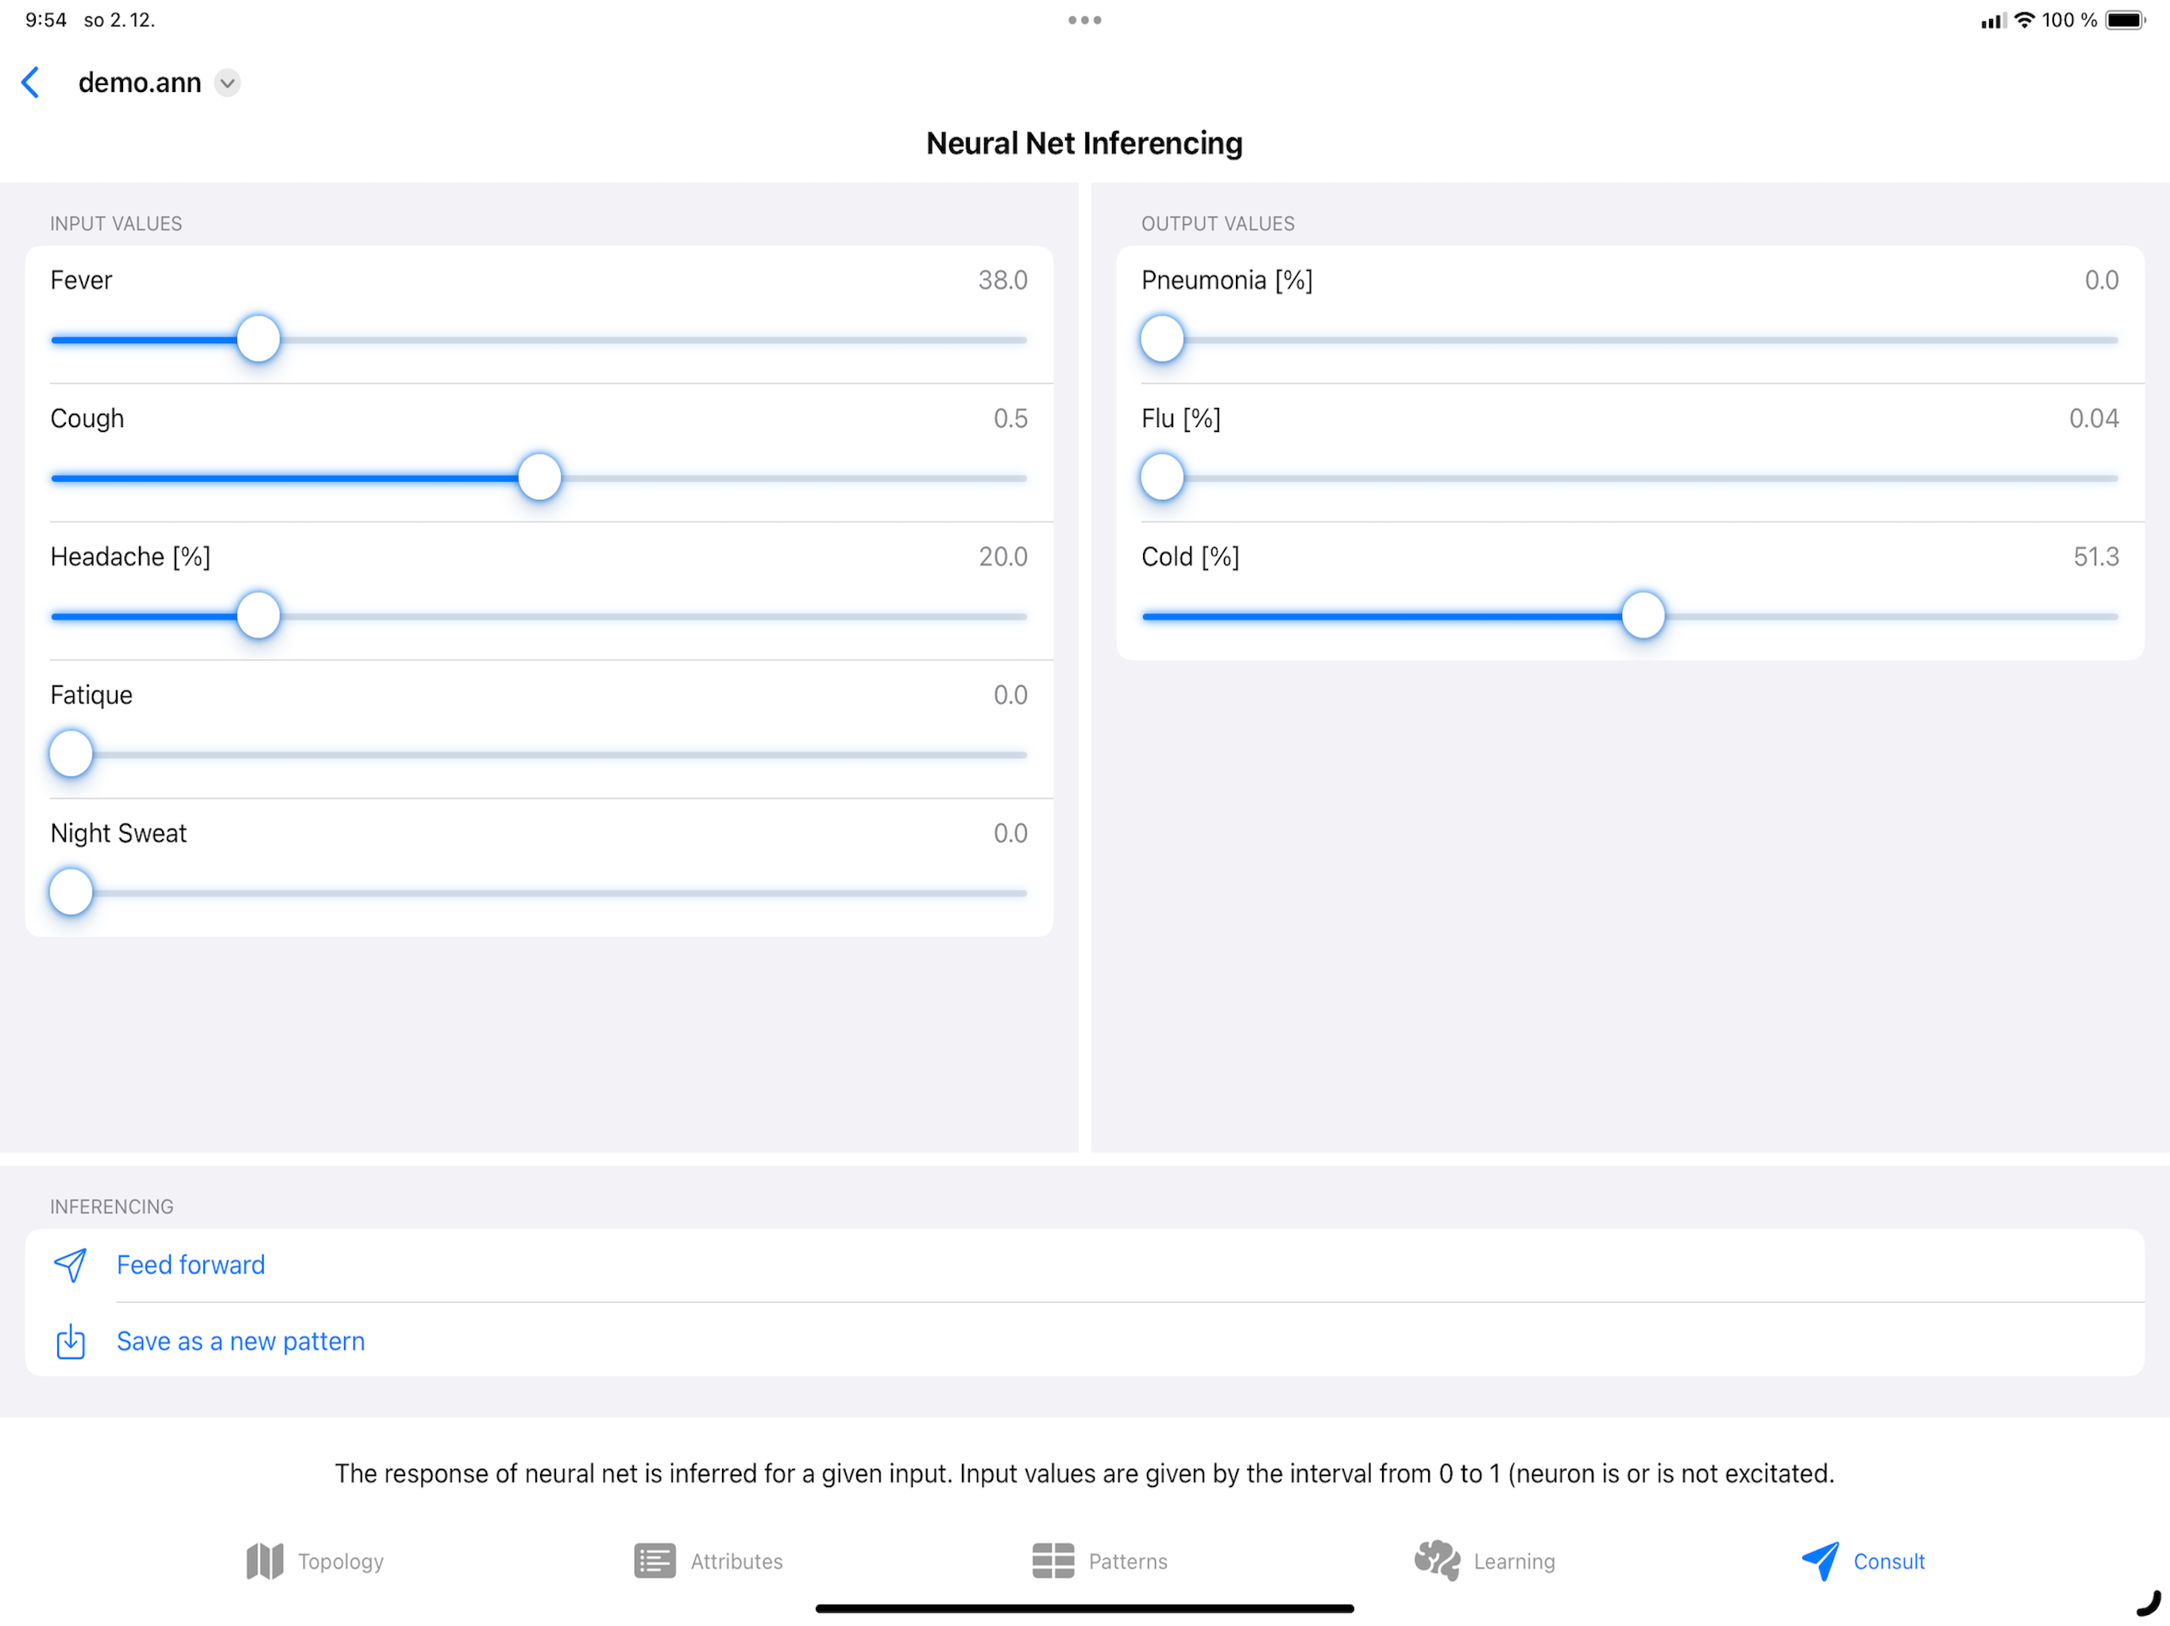Click Save as a new pattern
The image size is (2170, 1626).
pyautogui.click(x=241, y=1341)
